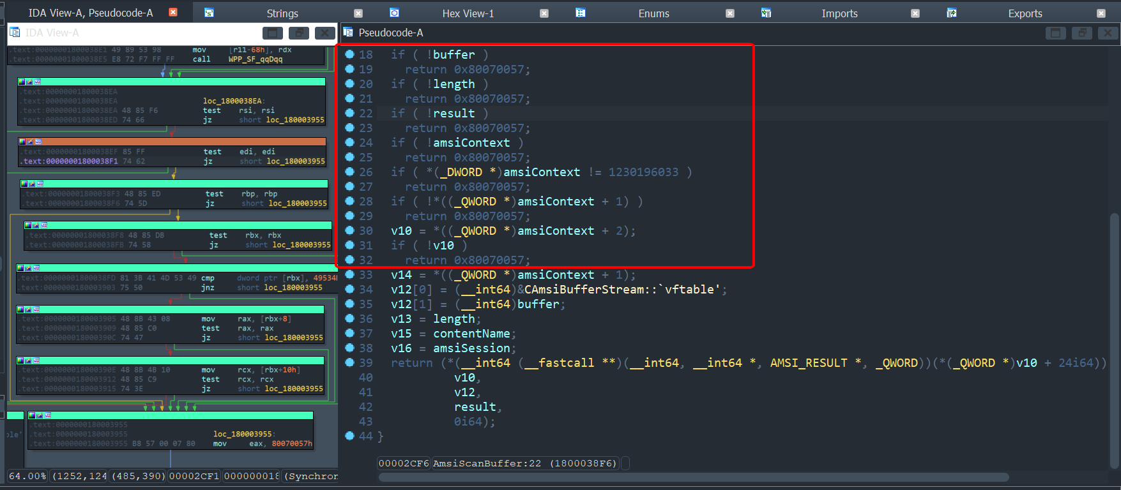Click the horizontal scrollbar below the pseudocode
This screenshot has height=490, width=1121.
point(694,477)
